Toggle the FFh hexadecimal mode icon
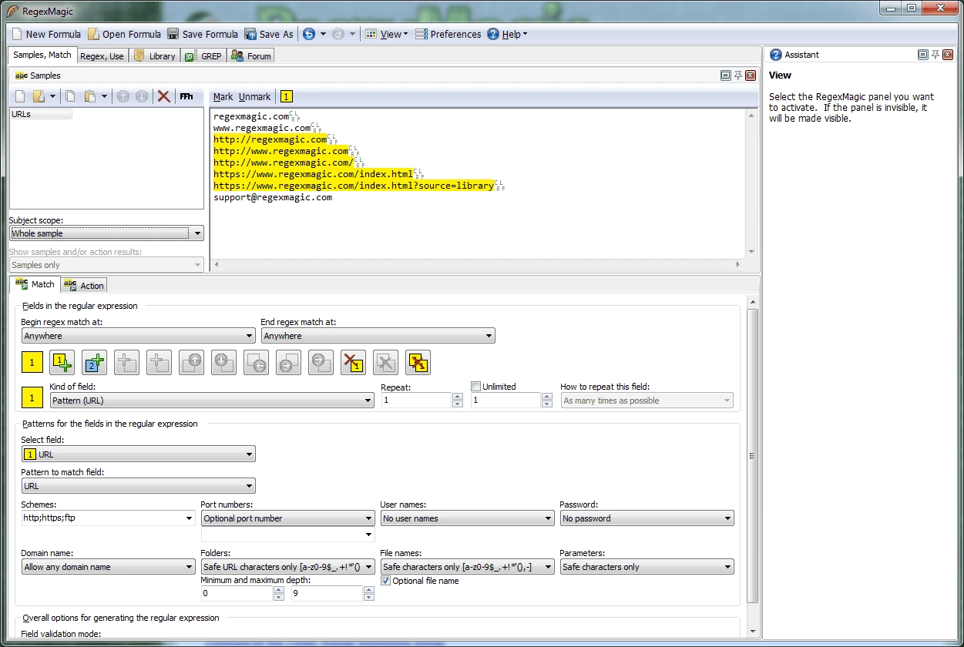Screen dimensions: 964x647 click(x=186, y=96)
